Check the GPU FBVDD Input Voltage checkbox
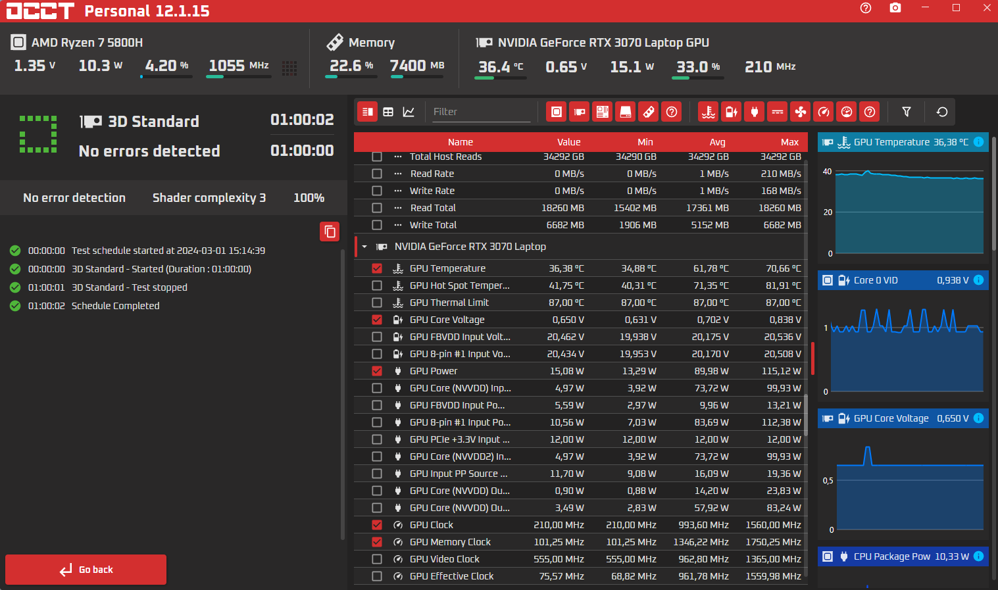This screenshot has height=590, width=998. (377, 337)
